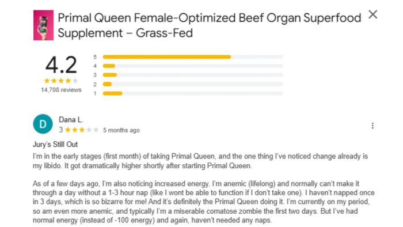
Task: Click the number 5 rating label
Action: tap(95, 57)
